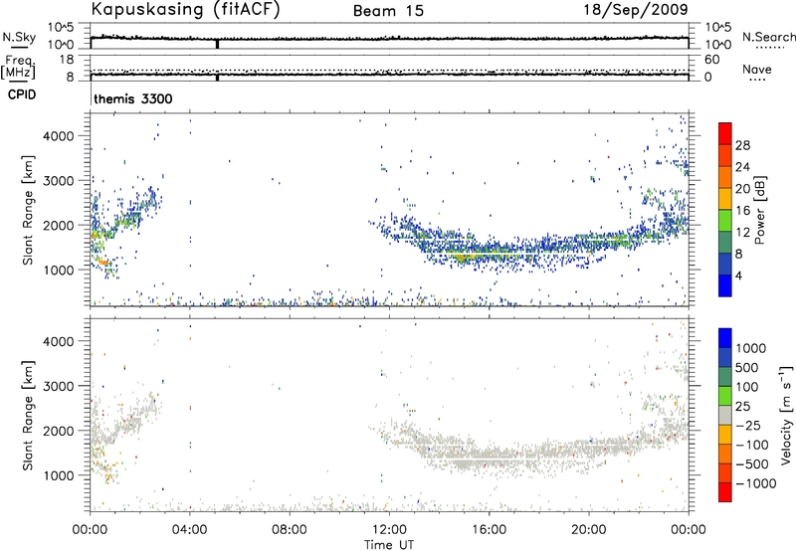Screen dimensions: 796x551
Task: Click the "28" power colorbar label
Action: 742,145
